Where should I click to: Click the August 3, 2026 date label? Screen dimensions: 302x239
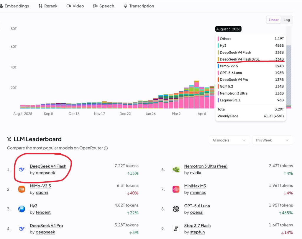(228, 29)
